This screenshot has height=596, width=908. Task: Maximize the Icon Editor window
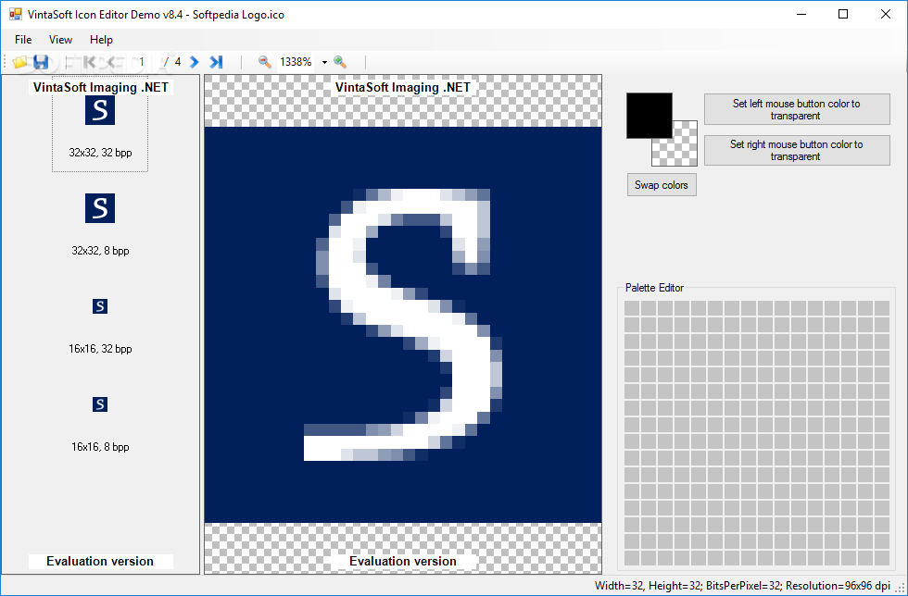(x=843, y=15)
